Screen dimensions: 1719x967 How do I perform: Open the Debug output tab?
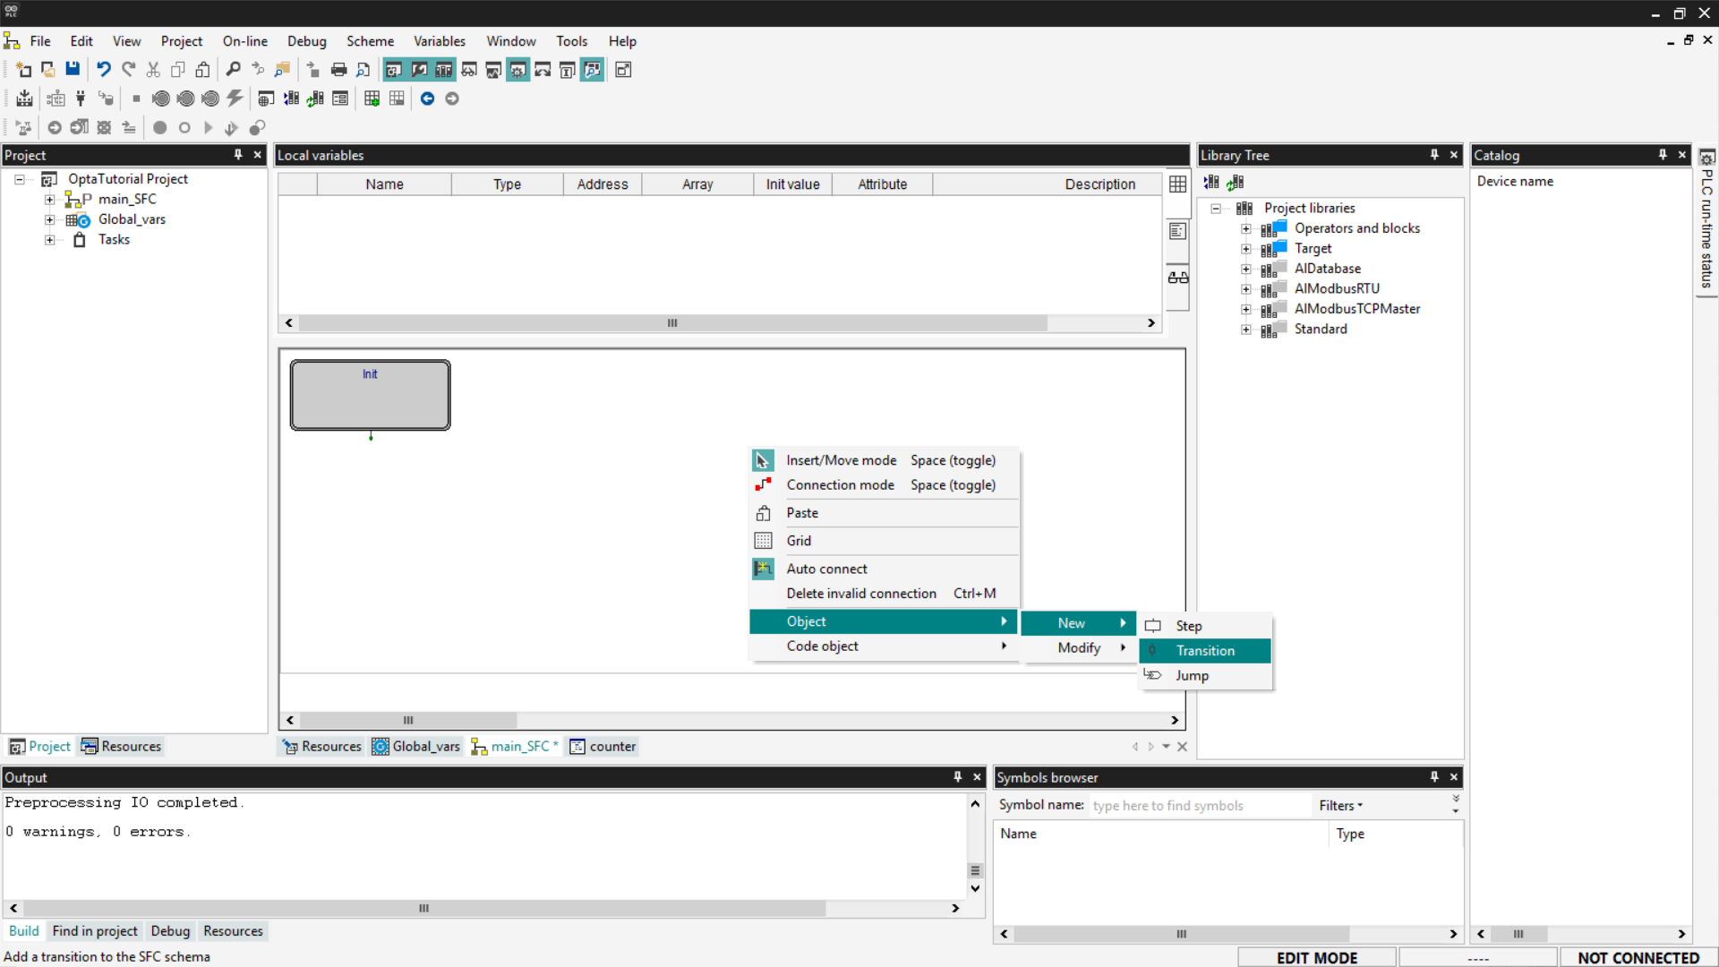click(x=170, y=931)
